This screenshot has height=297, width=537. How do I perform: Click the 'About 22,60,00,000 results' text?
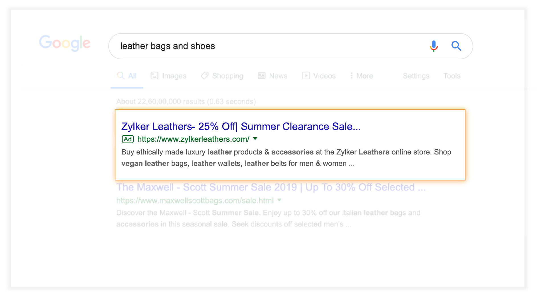pyautogui.click(x=186, y=101)
